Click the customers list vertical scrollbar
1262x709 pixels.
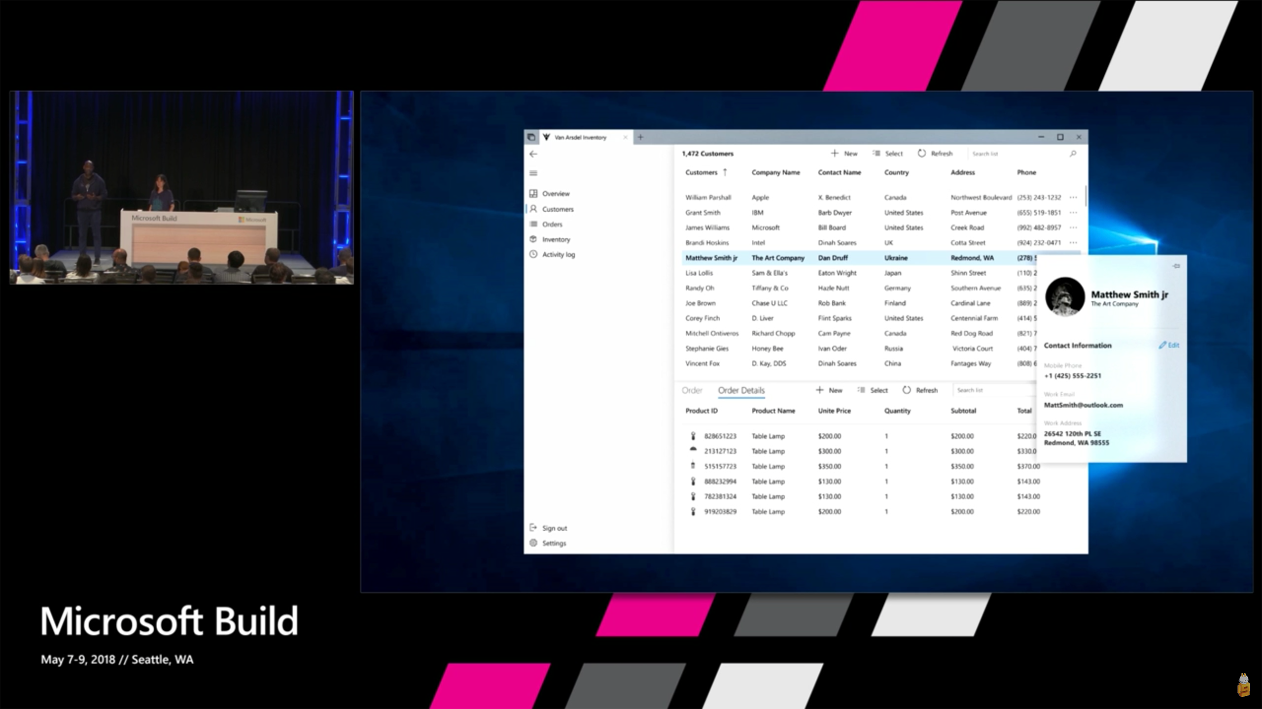coord(1086,197)
